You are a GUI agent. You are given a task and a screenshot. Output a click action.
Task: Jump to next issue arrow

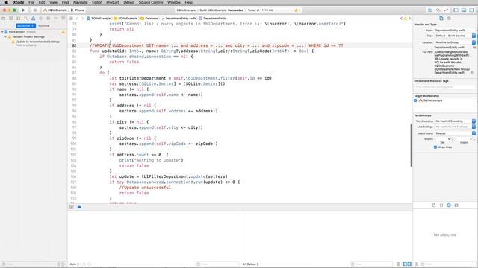tap(409, 19)
